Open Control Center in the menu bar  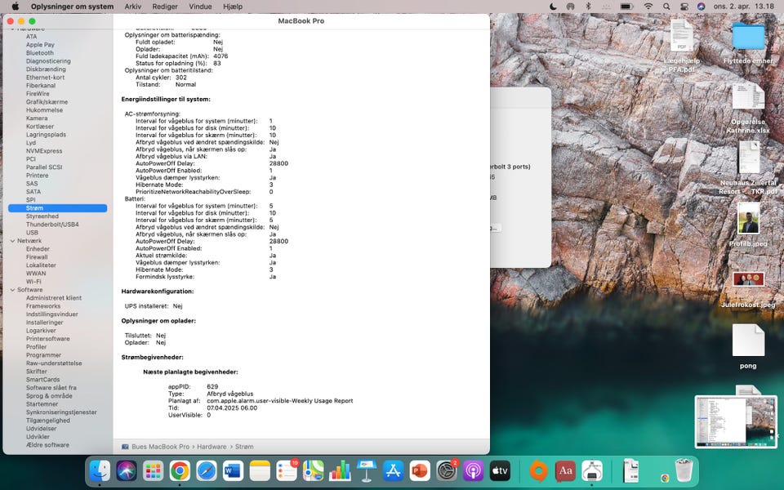click(686, 7)
